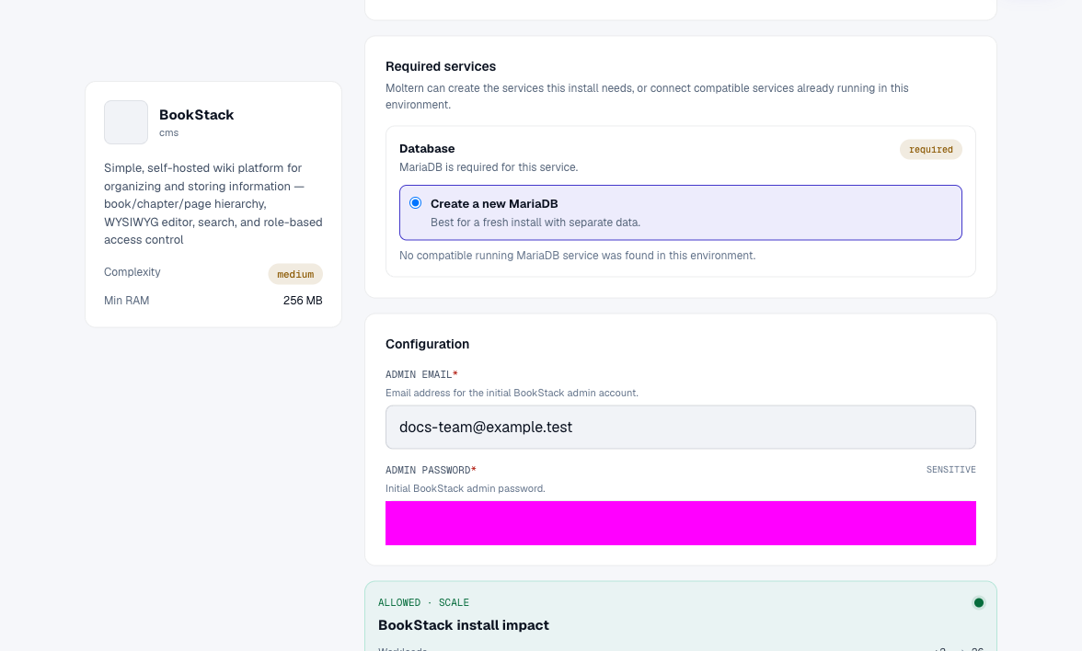Click the BookStack install impact heading
This screenshot has height=651, width=1082.
(x=464, y=625)
